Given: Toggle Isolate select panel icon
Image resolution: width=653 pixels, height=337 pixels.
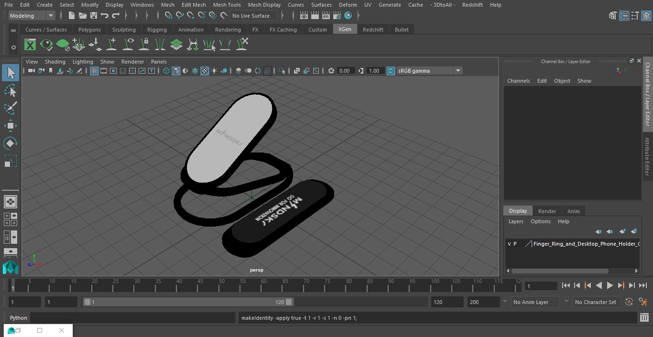Looking at the screenshot, I should [282, 71].
